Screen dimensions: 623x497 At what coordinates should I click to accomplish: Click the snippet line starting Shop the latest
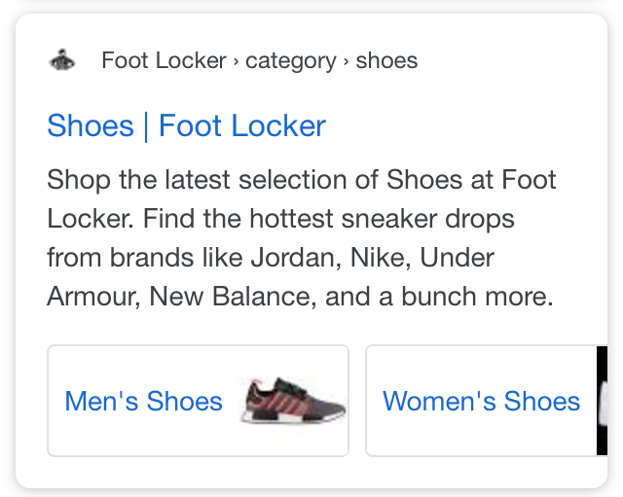click(x=301, y=180)
